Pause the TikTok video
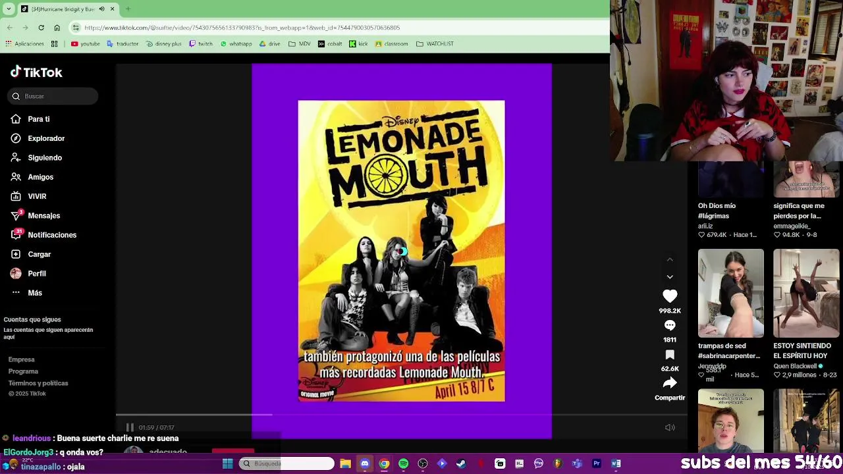843x474 pixels. coord(130,427)
